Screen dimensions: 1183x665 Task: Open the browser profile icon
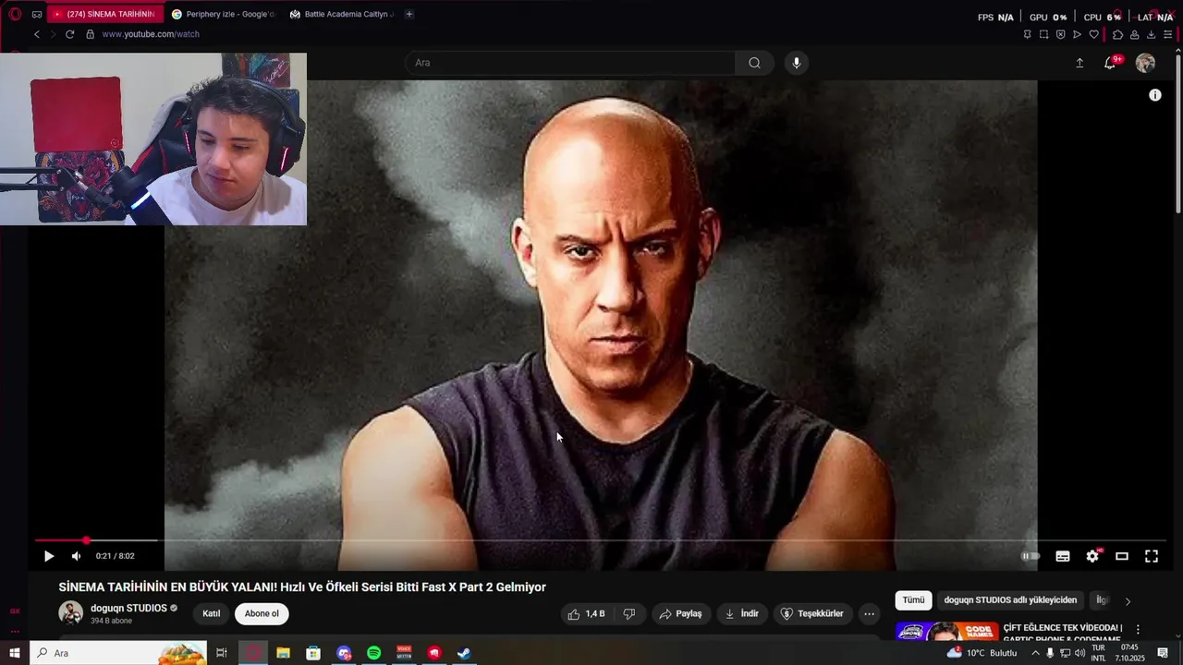1134,34
